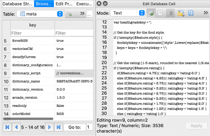
Task: Select the 3.0.0 value cell
Action: [x=74, y=90]
